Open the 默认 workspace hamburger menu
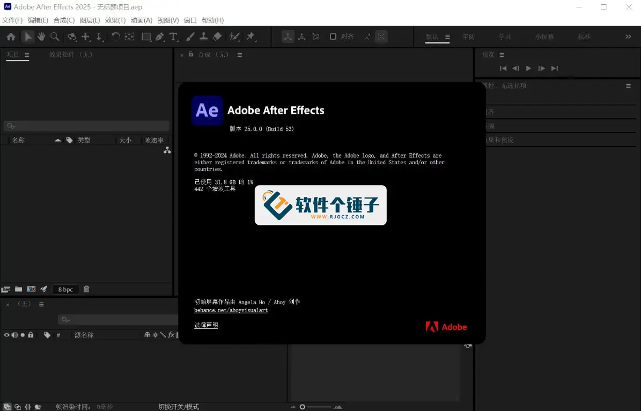This screenshot has width=641, height=411. pyautogui.click(x=448, y=37)
